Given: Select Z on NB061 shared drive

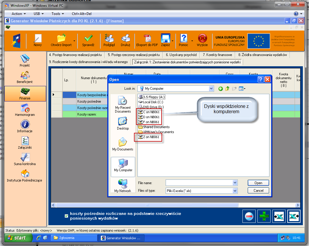Looking at the screenshot, I should 149,137.
